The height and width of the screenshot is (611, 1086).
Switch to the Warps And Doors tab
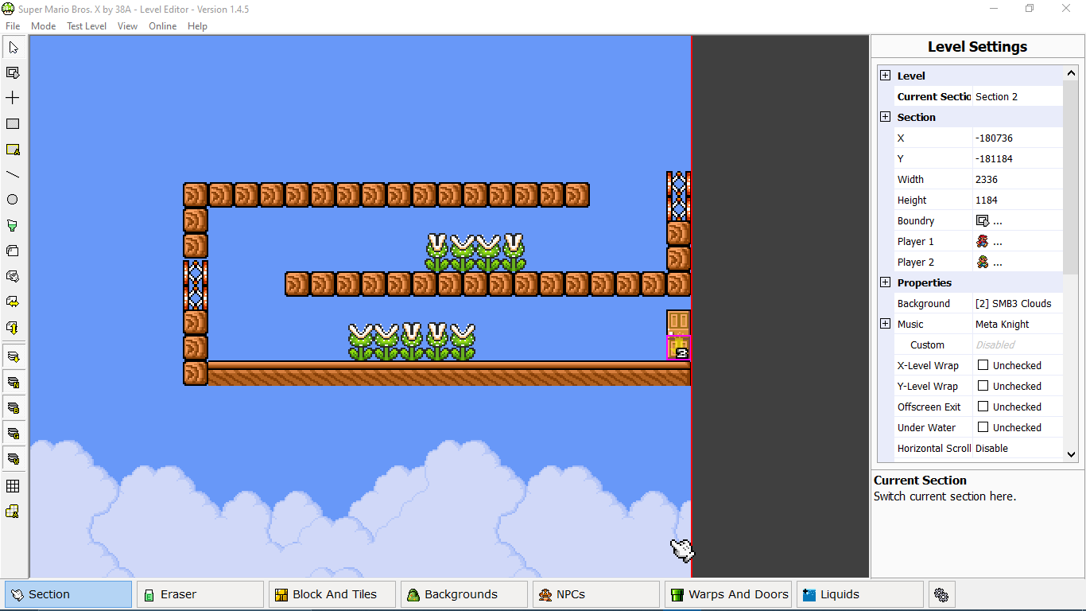(x=728, y=594)
